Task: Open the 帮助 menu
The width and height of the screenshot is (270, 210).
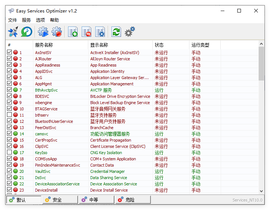Action: [54, 20]
